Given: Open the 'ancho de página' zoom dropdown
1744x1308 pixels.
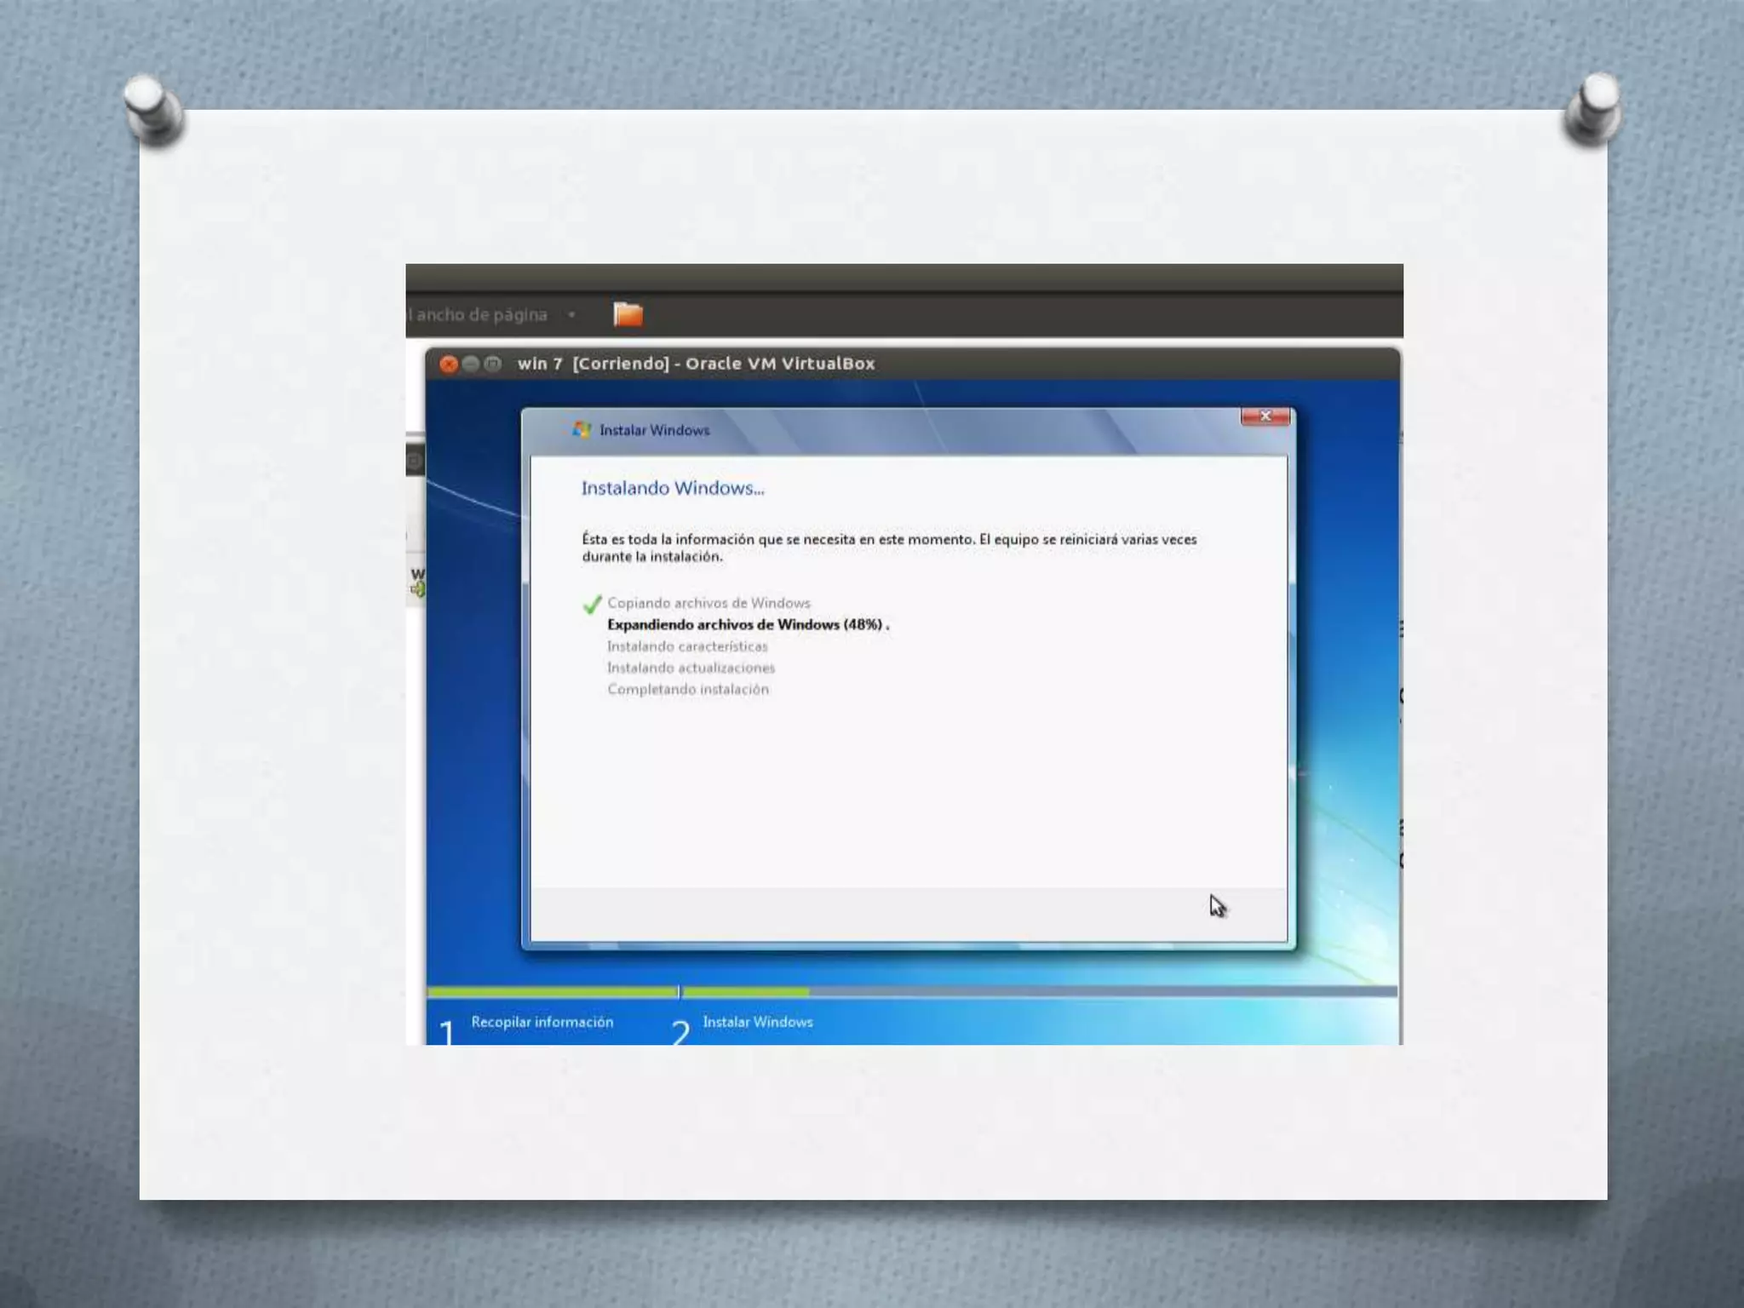Looking at the screenshot, I should click(572, 315).
